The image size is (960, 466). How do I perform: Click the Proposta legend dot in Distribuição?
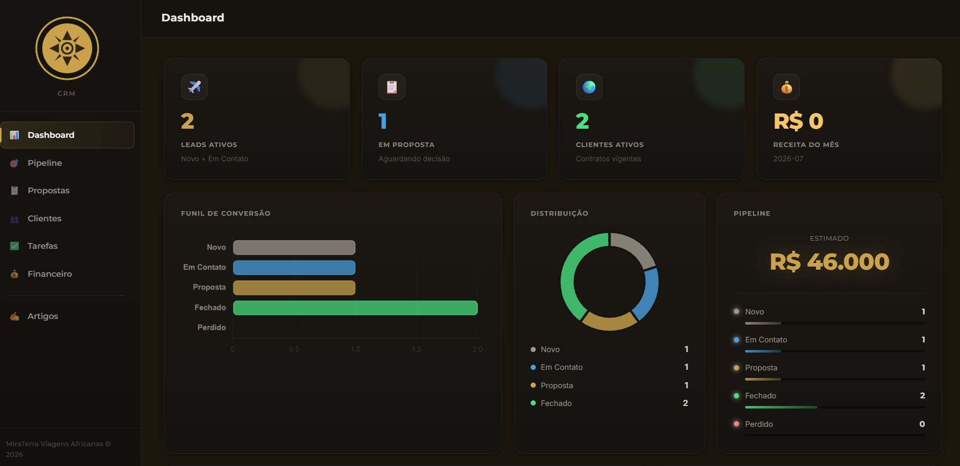pos(533,385)
